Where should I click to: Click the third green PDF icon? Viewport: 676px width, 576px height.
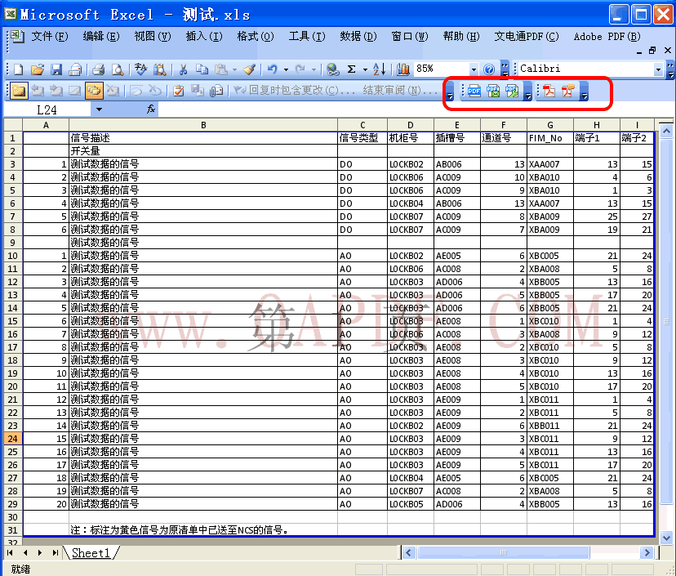(512, 91)
